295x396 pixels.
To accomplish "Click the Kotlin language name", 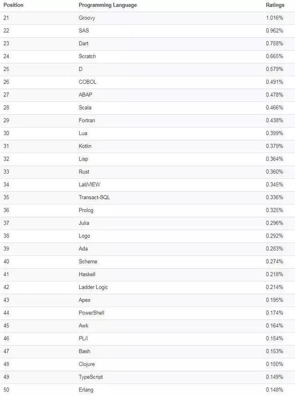I will pos(85,146).
